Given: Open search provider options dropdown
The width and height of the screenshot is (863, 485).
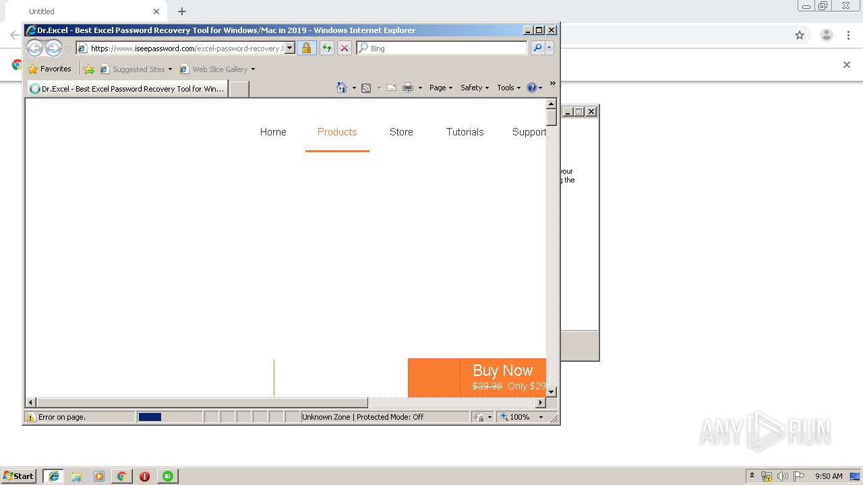Looking at the screenshot, I should click(549, 48).
